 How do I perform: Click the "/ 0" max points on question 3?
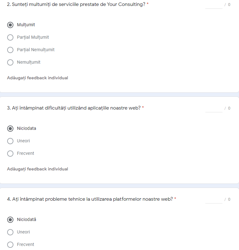227,108
